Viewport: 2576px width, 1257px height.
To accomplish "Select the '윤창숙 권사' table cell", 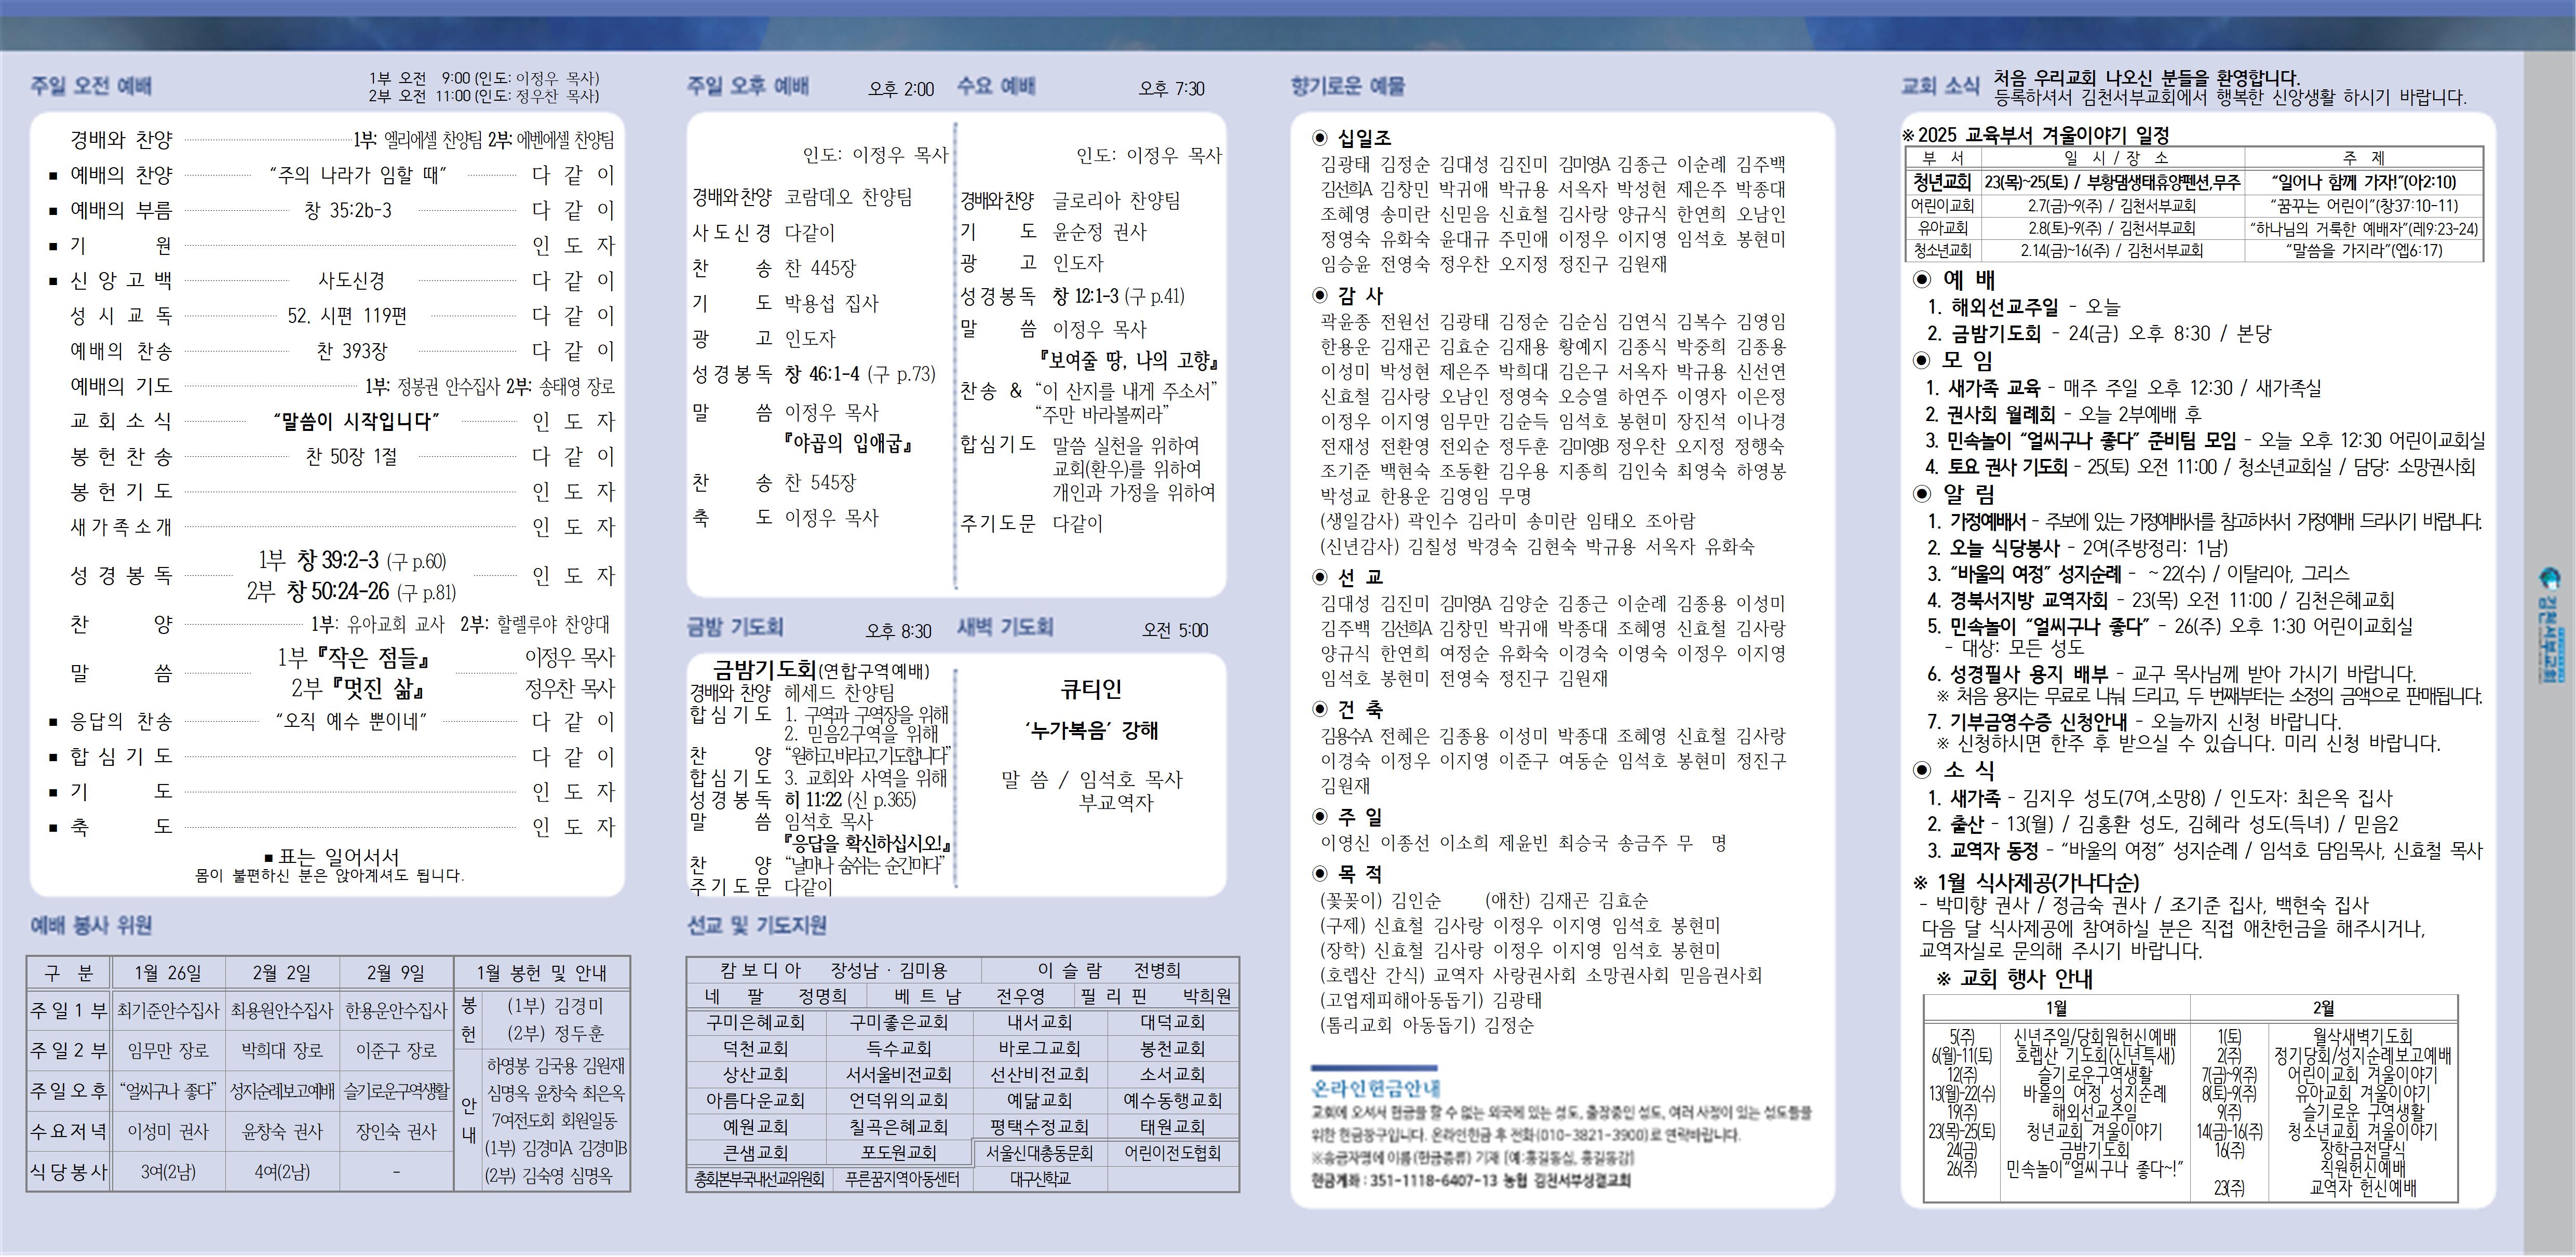I will click(282, 1131).
